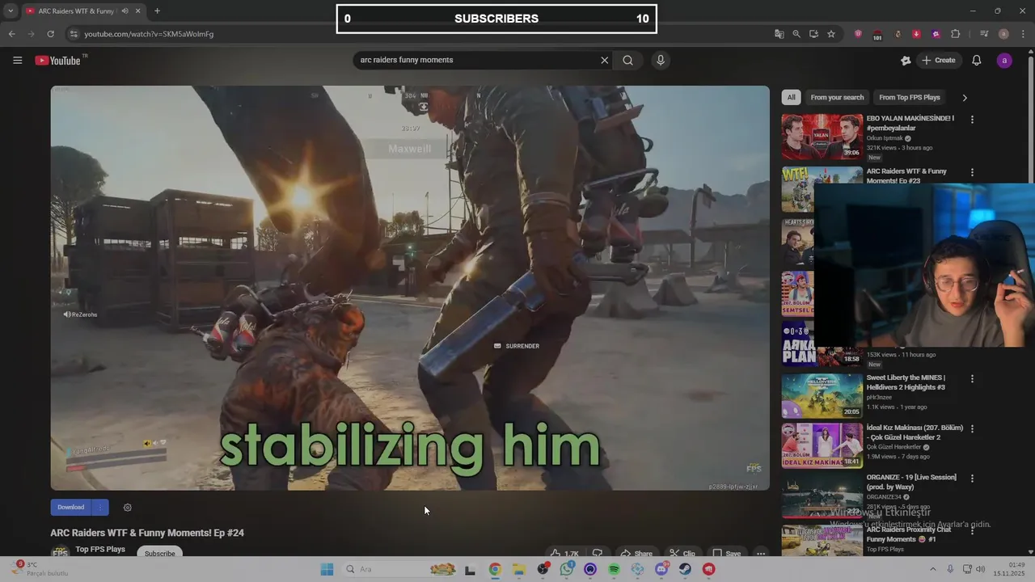The height and width of the screenshot is (582, 1035).
Task: Clip a segment with the Clip button
Action: click(682, 554)
